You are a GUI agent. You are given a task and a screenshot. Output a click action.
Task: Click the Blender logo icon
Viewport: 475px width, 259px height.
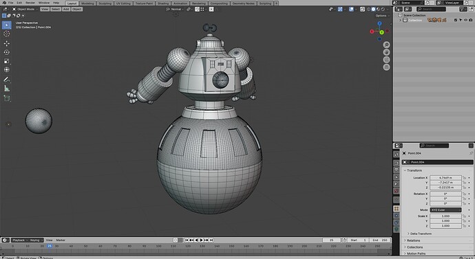pyautogui.click(x=4, y=3)
